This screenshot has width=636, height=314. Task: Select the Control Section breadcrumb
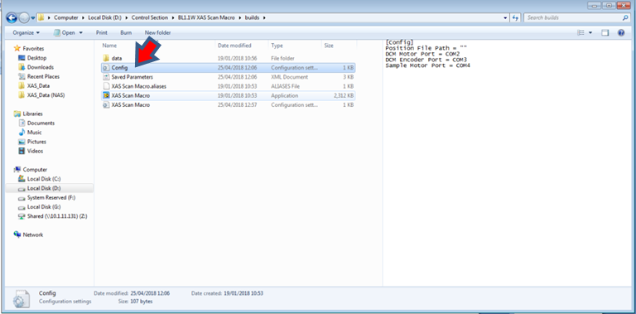(x=149, y=18)
